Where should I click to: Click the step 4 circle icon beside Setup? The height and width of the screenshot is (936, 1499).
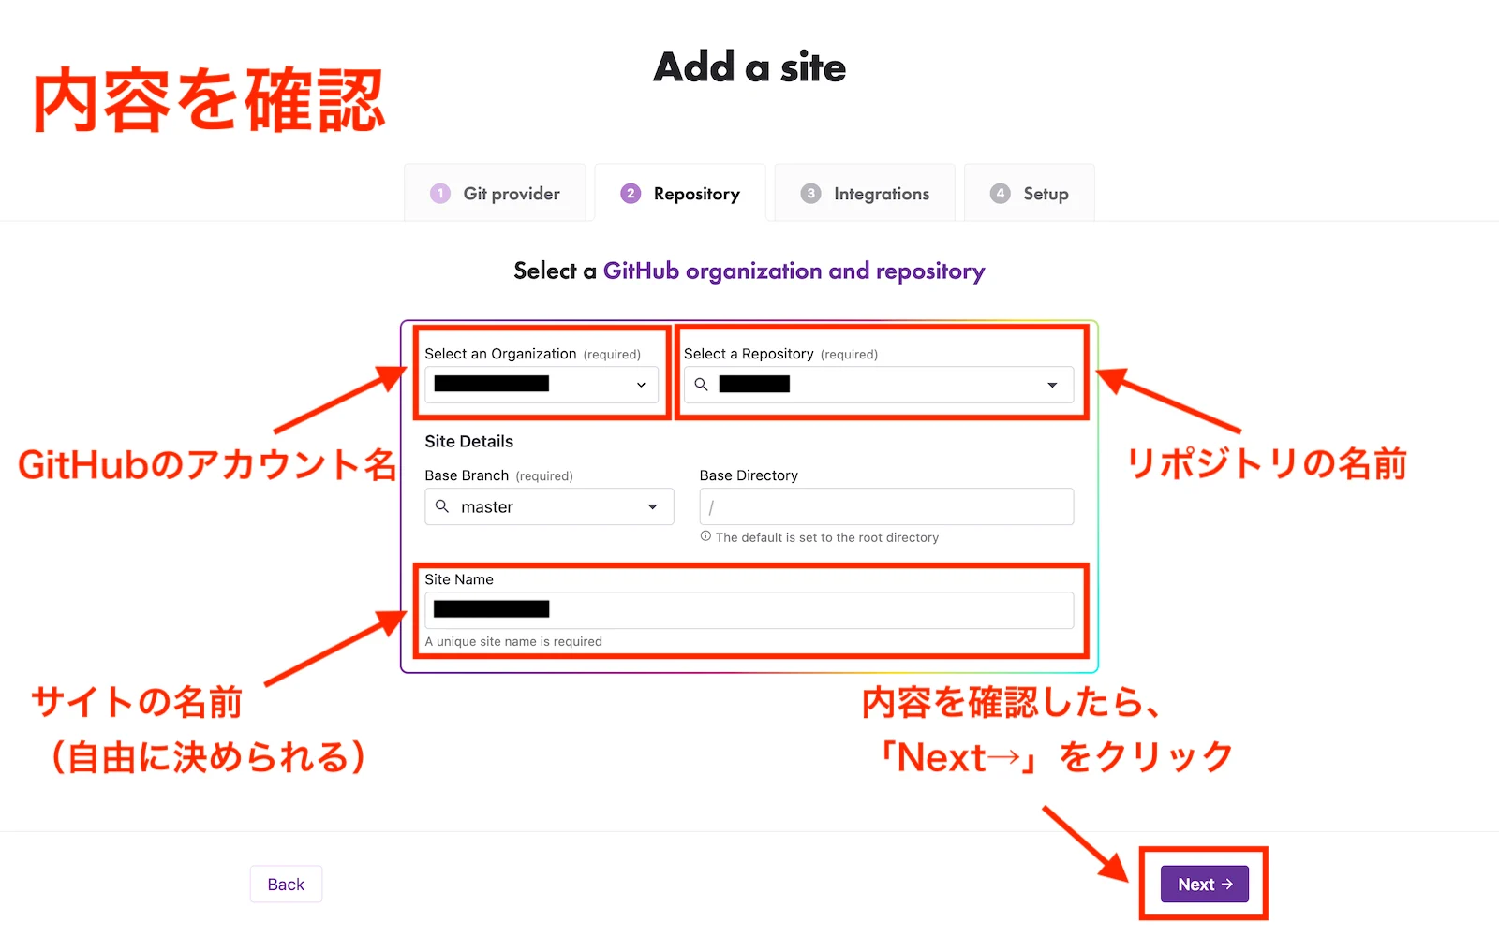point(1001,193)
